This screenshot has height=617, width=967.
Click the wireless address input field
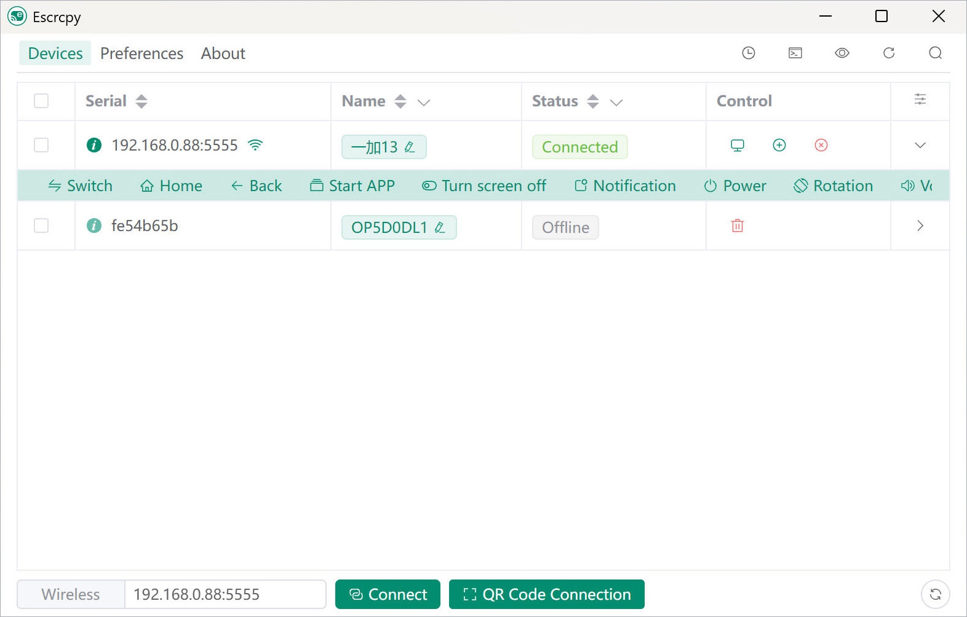(225, 594)
